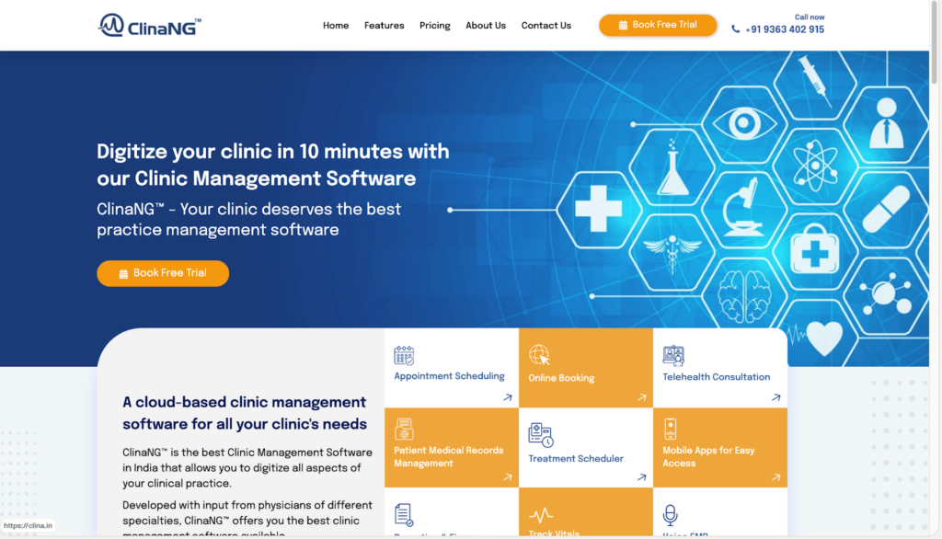Click the Appointment Scheduling calendar icon
Viewport: 942px width, 539px height.
404,356
